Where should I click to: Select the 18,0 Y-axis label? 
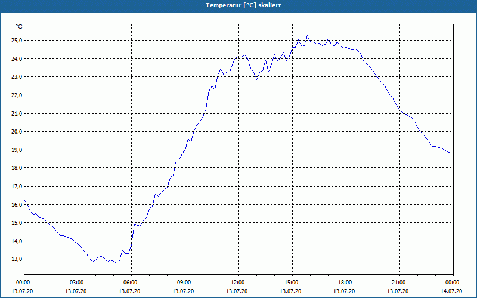17,168
